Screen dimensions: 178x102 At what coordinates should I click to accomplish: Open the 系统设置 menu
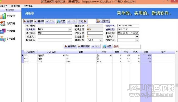tap(4, 6)
